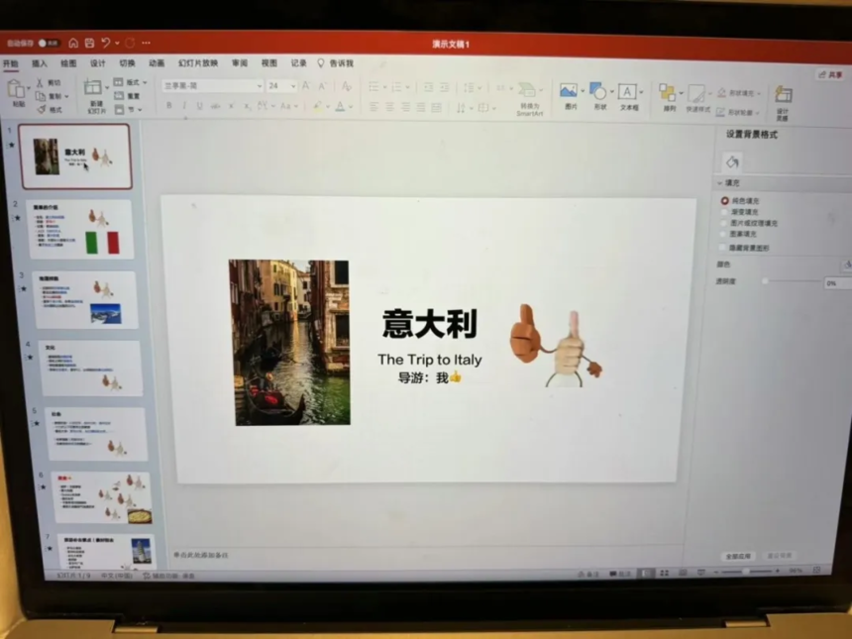Decrease font size with smaller A icon
Viewport: 852px width, 639px height.
[x=323, y=86]
